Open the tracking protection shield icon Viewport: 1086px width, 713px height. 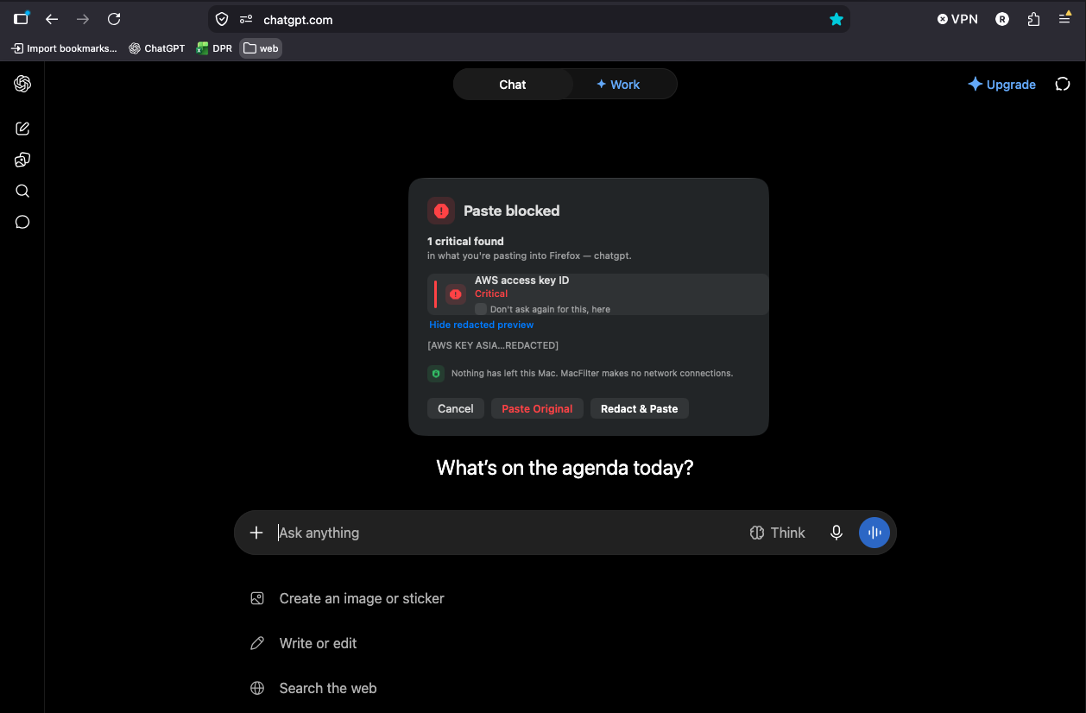coord(222,19)
